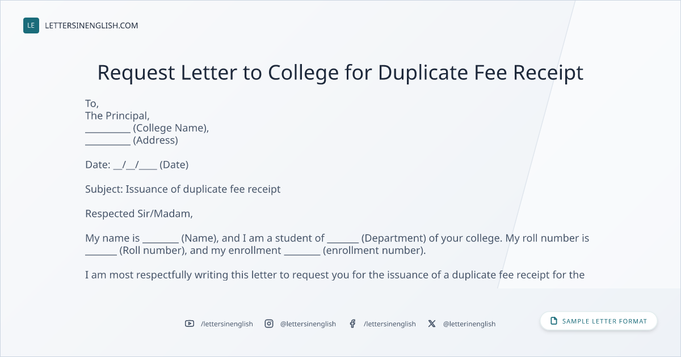Click the YouTube icon in footer

190,324
